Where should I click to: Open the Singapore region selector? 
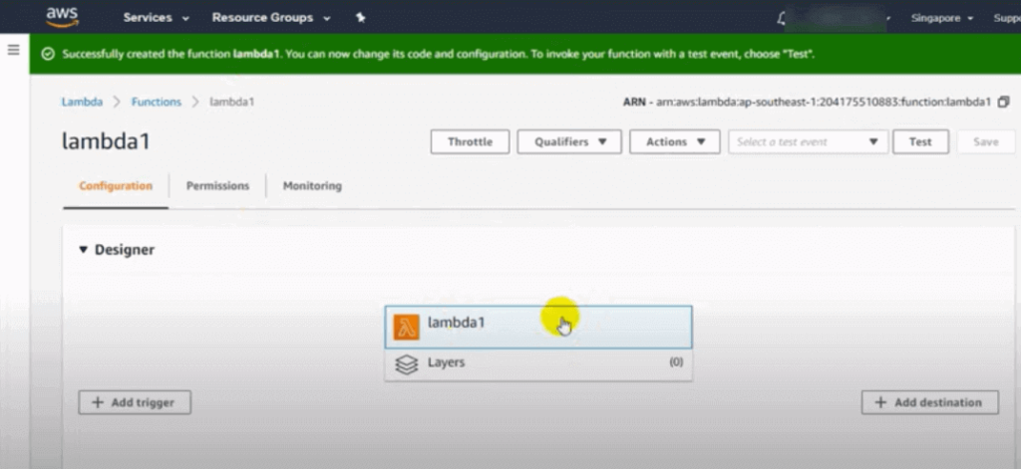pyautogui.click(x=942, y=18)
